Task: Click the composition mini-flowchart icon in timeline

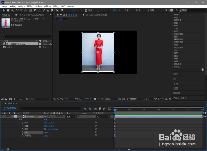Action: tap(85, 109)
